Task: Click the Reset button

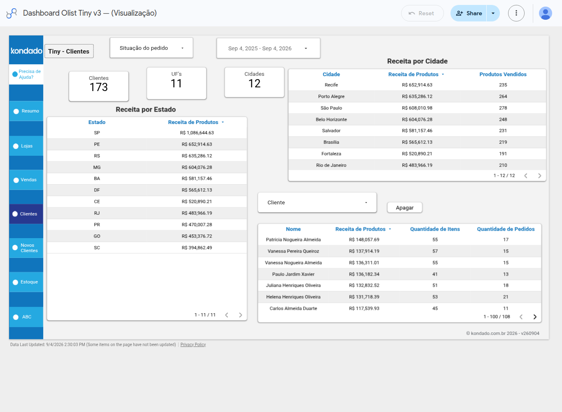Action: (x=422, y=13)
